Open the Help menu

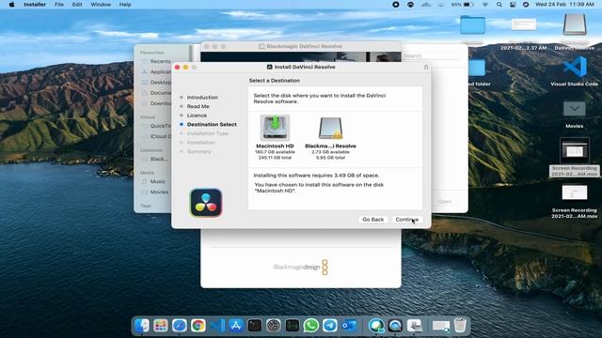[125, 5]
